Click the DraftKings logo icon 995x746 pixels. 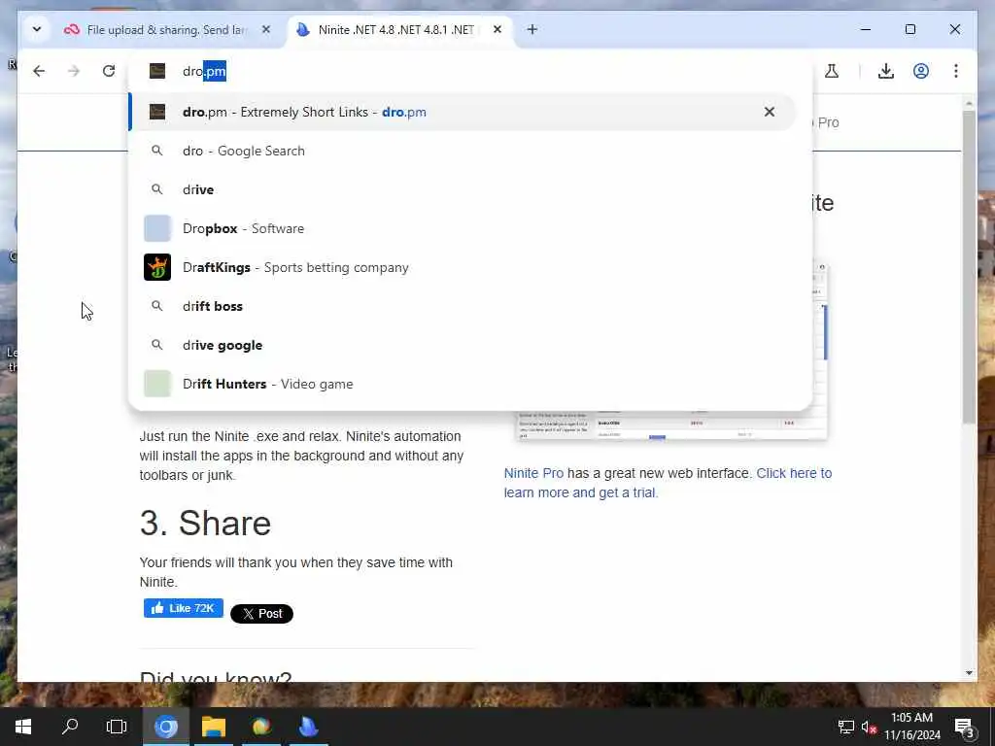(x=157, y=267)
